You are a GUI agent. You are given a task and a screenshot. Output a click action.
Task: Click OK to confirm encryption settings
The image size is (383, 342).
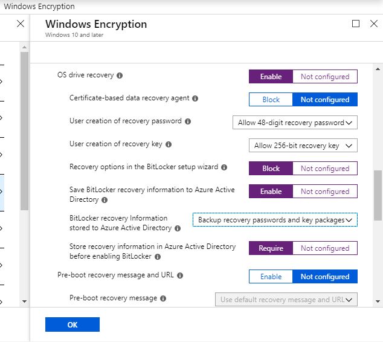(x=72, y=324)
